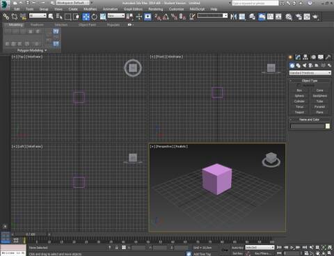Viewport: 334px width, 256px height.
Task: Open the Rendering menu
Action: click(155, 9)
